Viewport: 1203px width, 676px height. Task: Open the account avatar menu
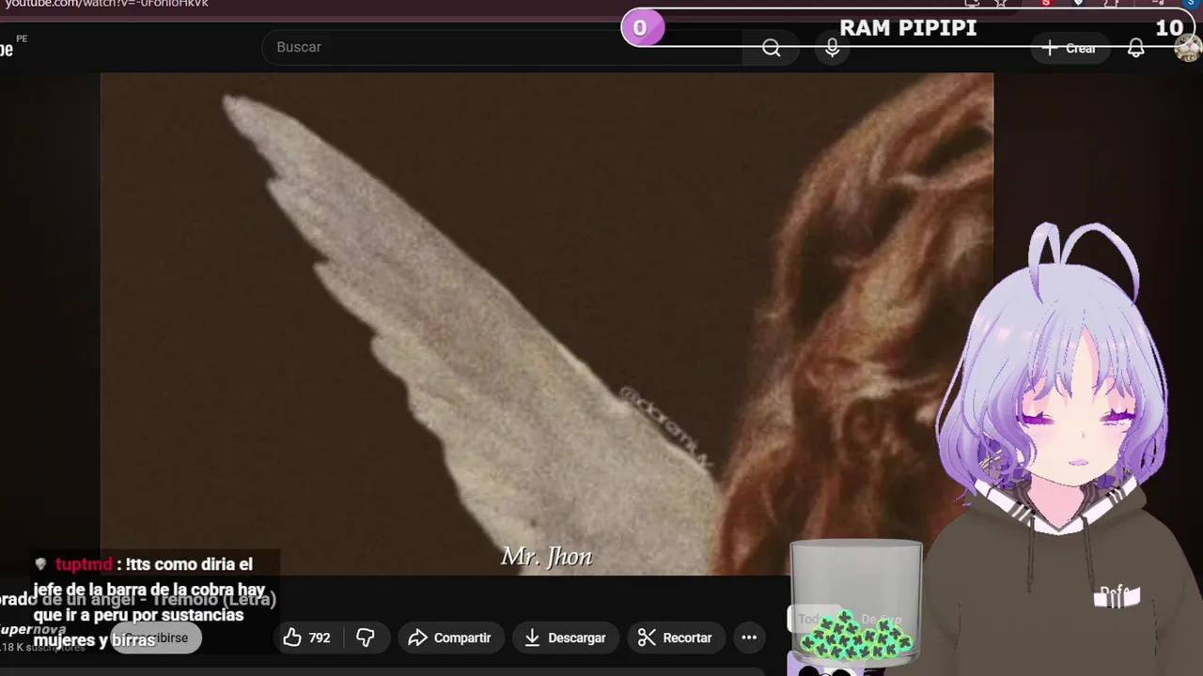(1189, 48)
